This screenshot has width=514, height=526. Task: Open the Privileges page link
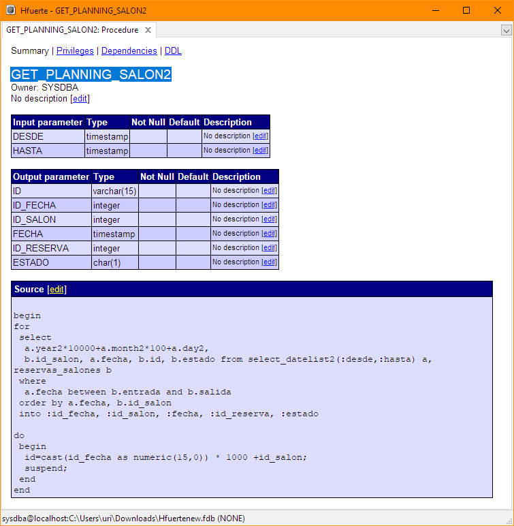[75, 50]
